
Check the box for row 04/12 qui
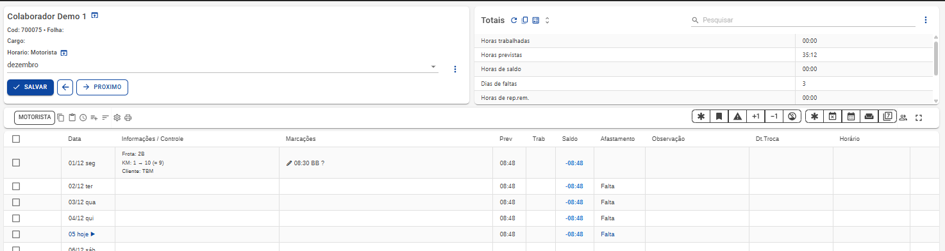click(16, 218)
